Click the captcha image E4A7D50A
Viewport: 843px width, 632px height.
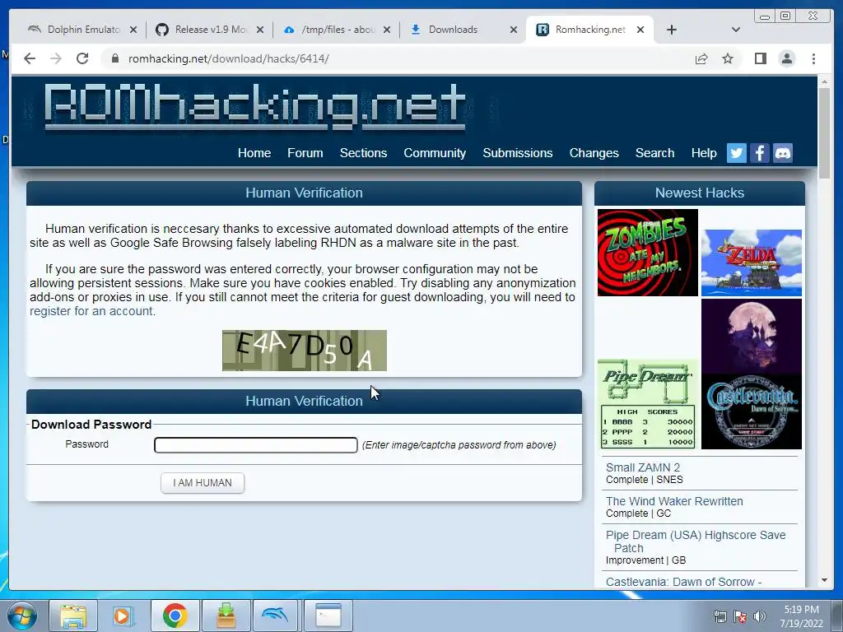point(305,351)
